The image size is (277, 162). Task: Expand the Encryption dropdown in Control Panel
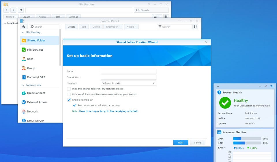click(x=114, y=27)
